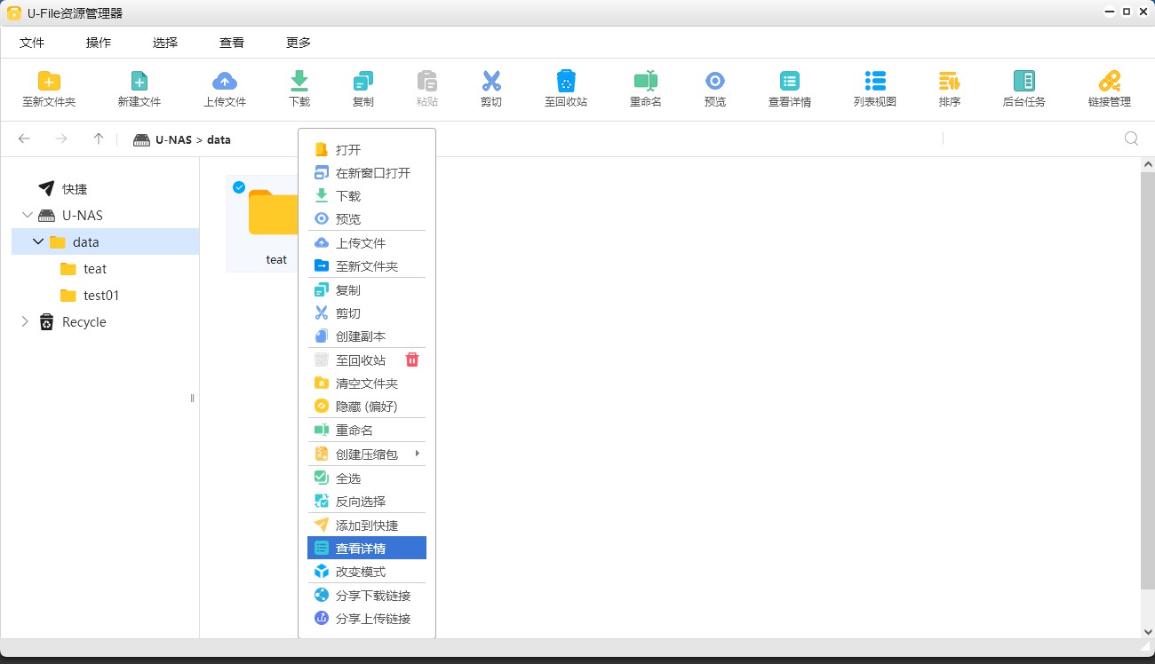Open 后台任务 background tasks toolbar icon
Viewport: 1155px width, 664px height.
1024,82
